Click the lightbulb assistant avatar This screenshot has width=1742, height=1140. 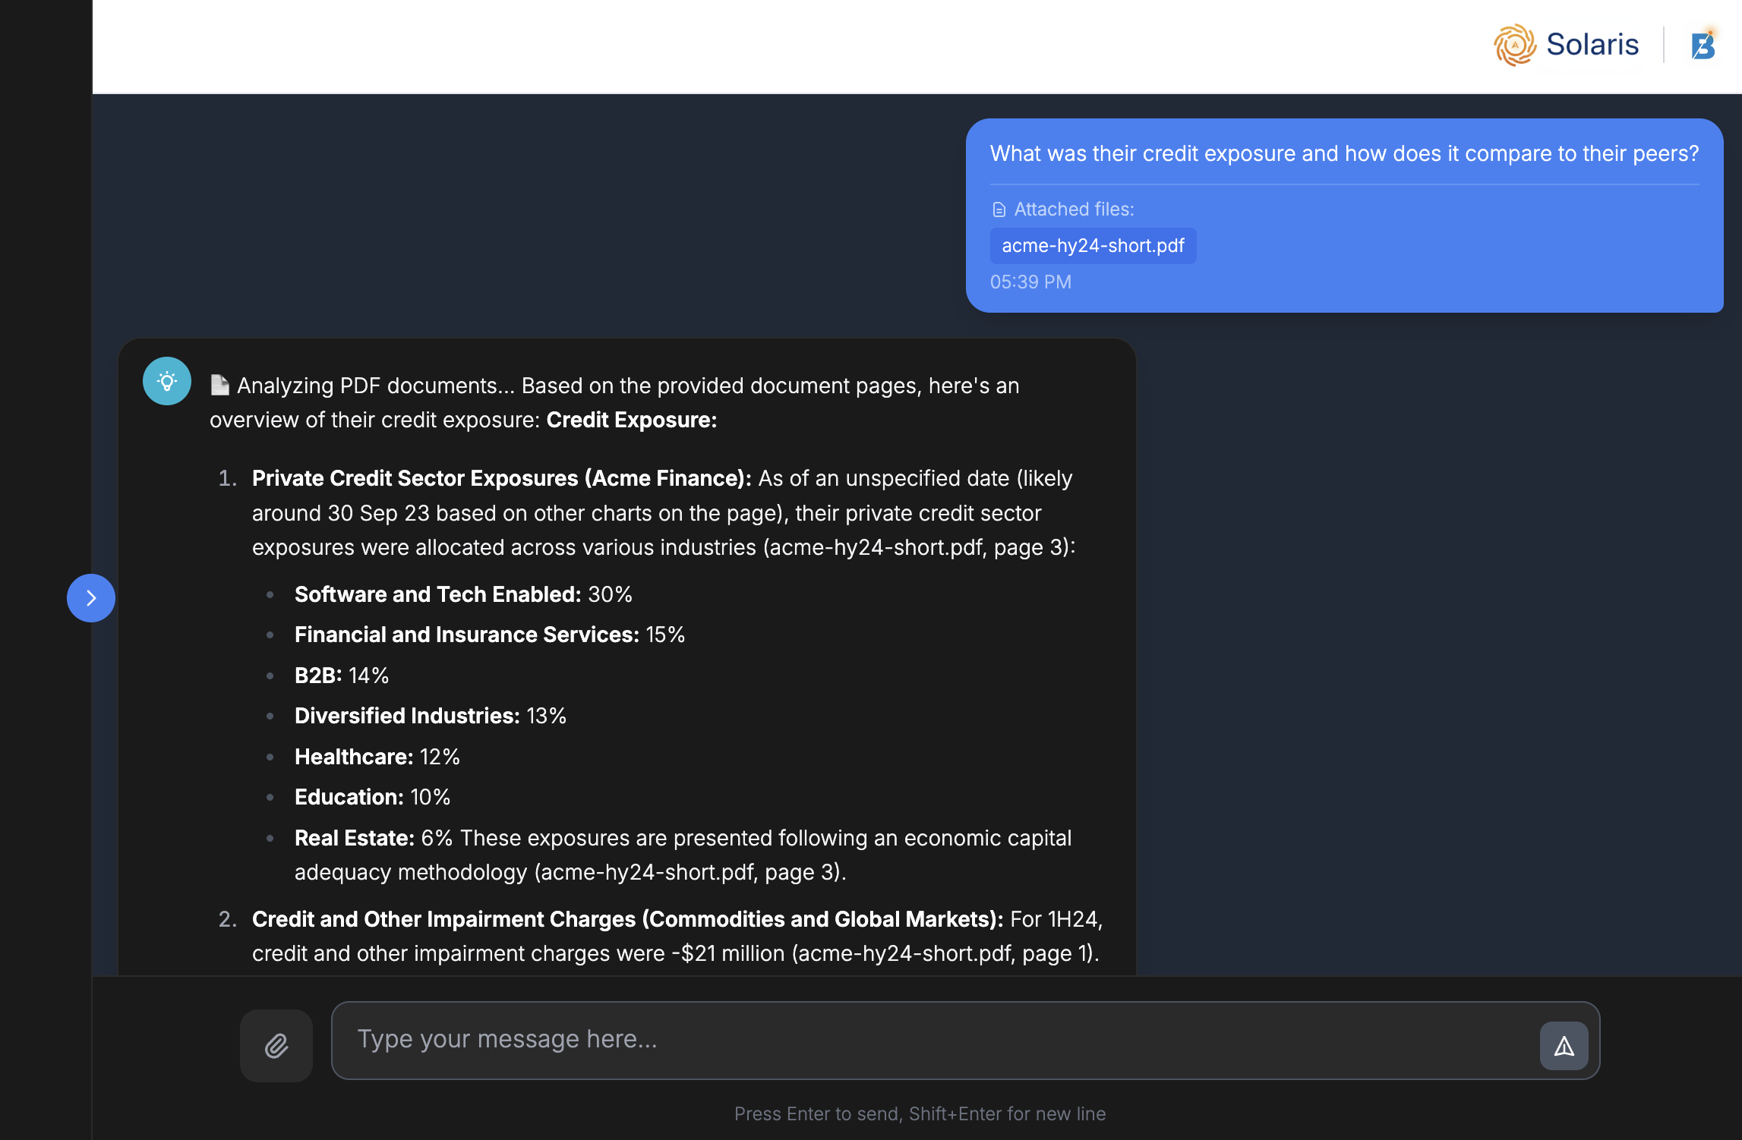click(166, 381)
